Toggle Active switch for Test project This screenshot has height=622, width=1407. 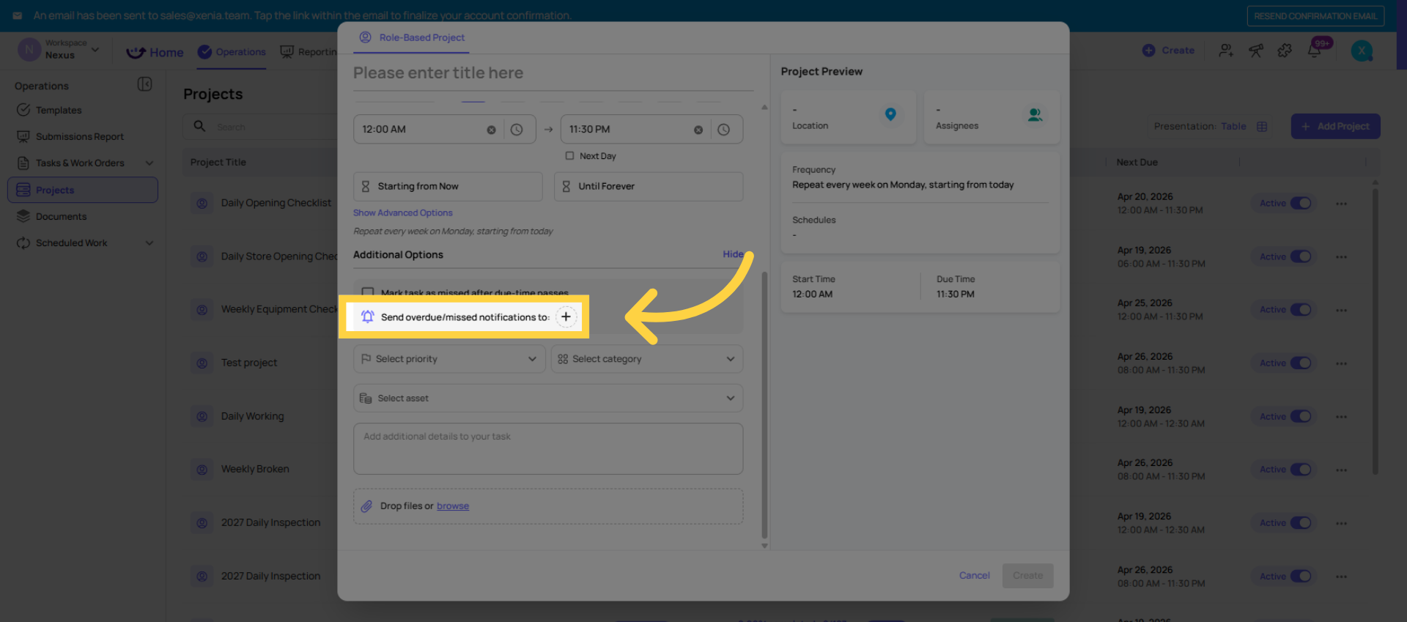point(1301,363)
